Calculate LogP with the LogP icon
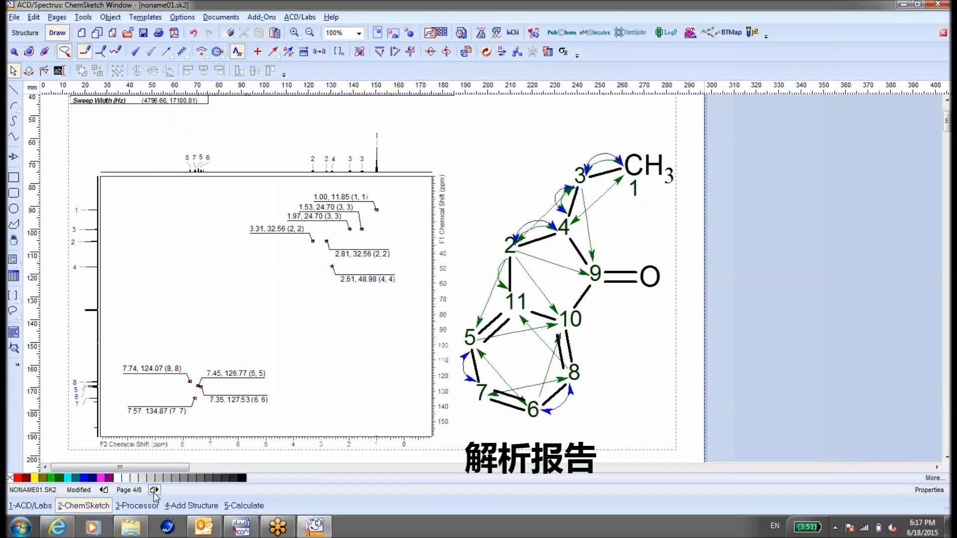This screenshot has width=957, height=538. 666,33
